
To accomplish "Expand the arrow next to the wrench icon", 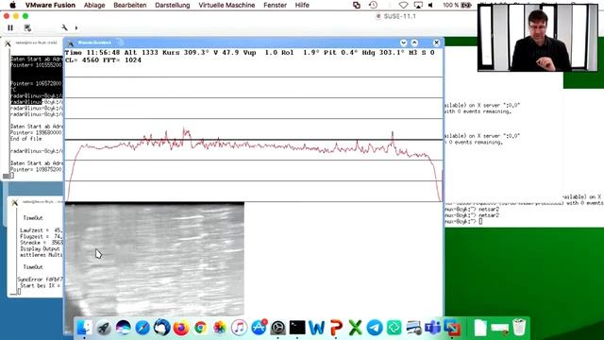I will click(76, 27).
